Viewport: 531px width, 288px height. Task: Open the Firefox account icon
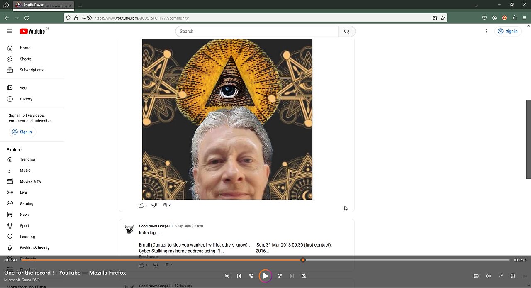click(494, 18)
